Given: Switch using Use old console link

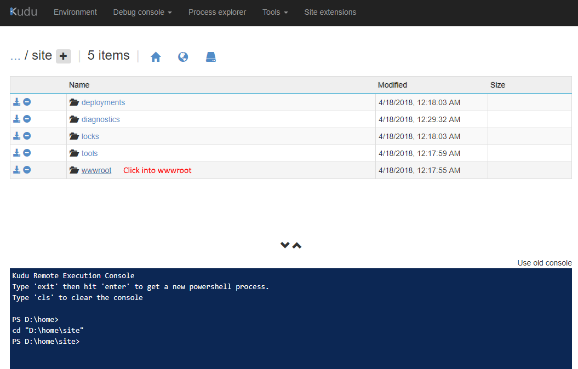Looking at the screenshot, I should [544, 263].
